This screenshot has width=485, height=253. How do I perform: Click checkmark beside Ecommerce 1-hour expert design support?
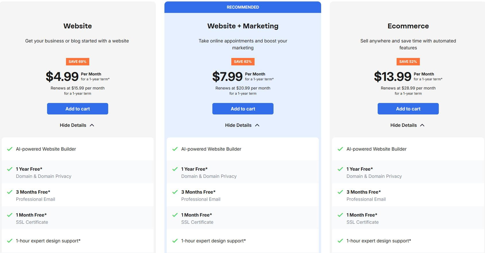click(340, 241)
